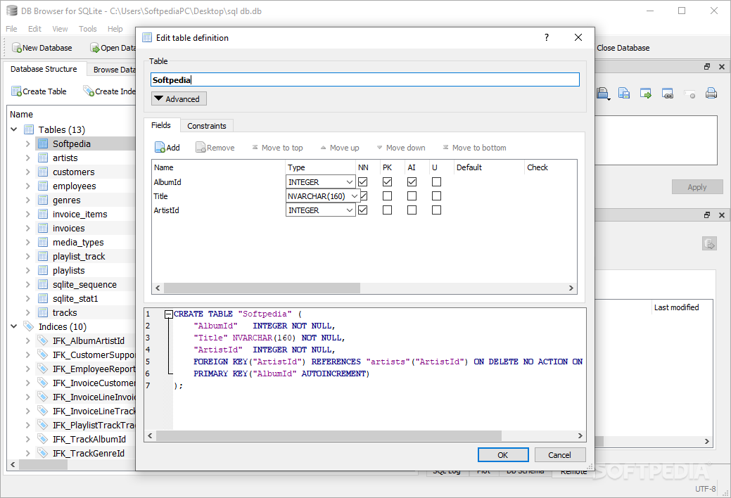Viewport: 731px width, 498px height.
Task: Click the export-to-file floppy disk icon
Action: [x=624, y=94]
